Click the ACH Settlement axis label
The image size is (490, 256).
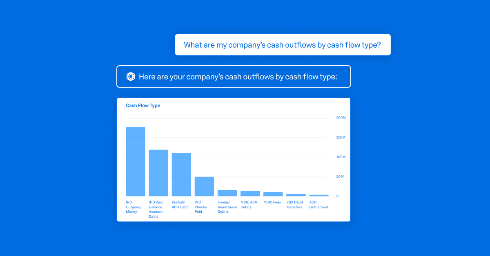tap(318, 205)
